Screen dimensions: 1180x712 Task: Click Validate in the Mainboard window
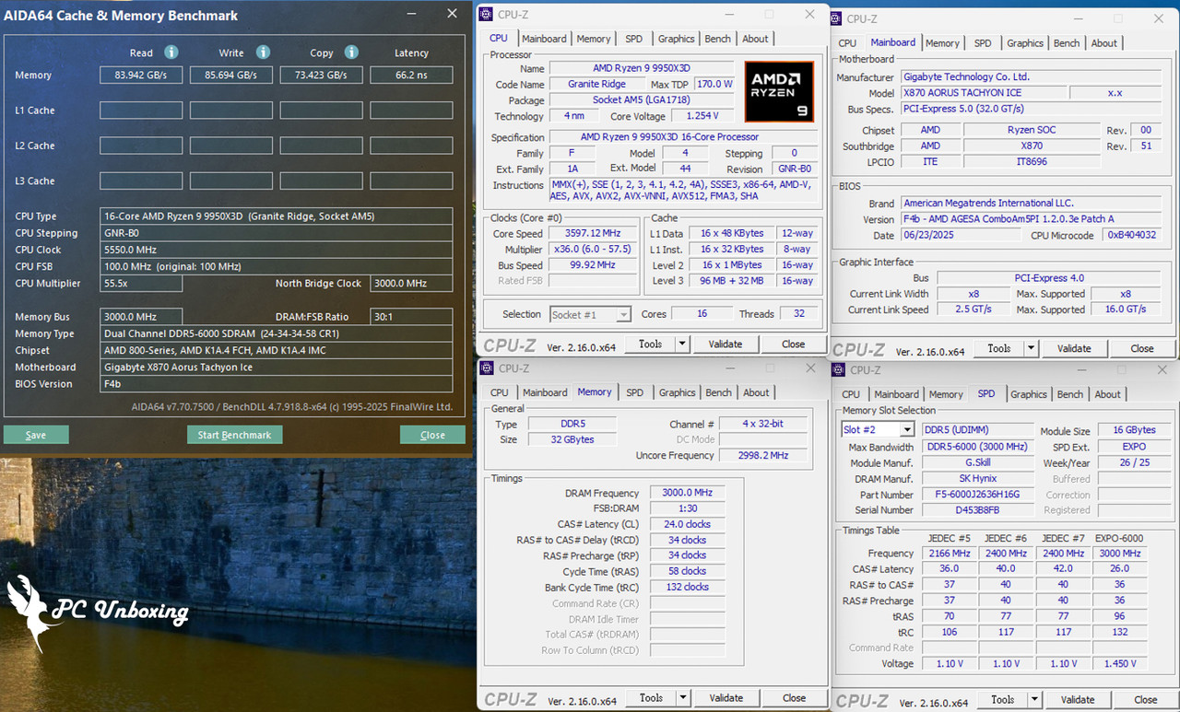pyautogui.click(x=1074, y=348)
